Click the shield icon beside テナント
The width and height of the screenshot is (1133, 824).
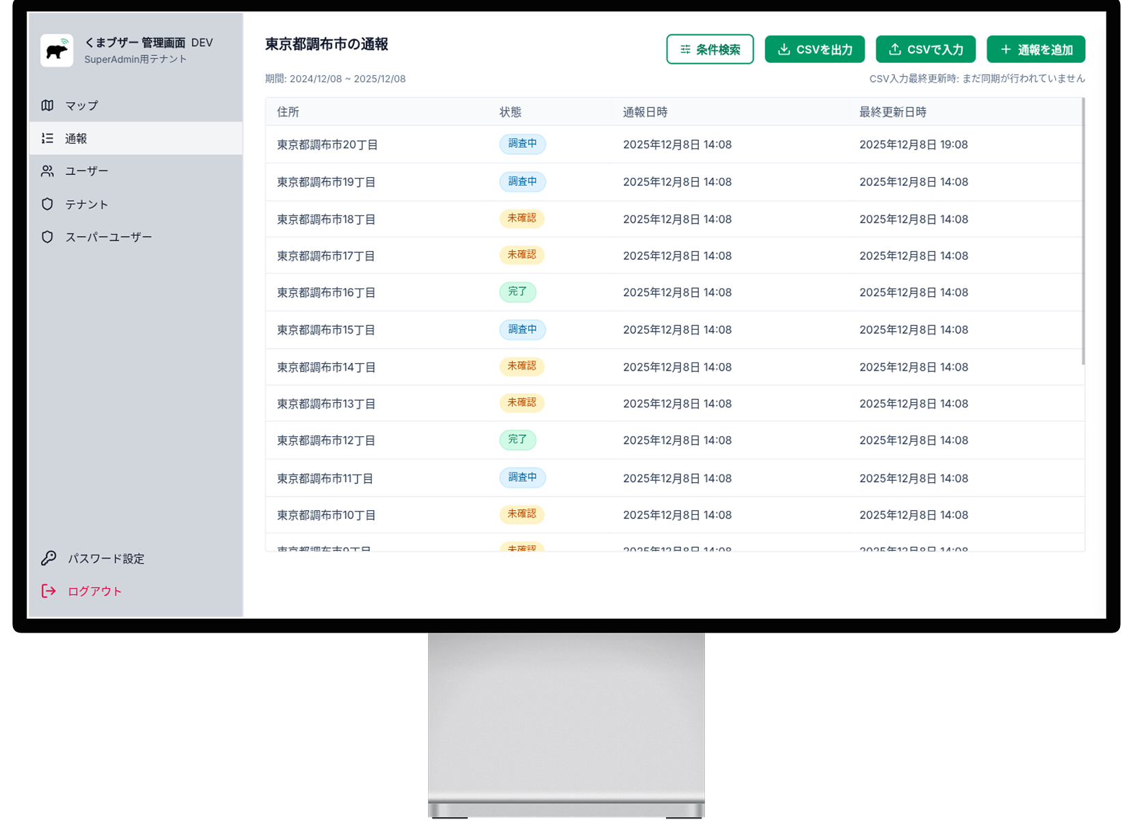point(47,204)
